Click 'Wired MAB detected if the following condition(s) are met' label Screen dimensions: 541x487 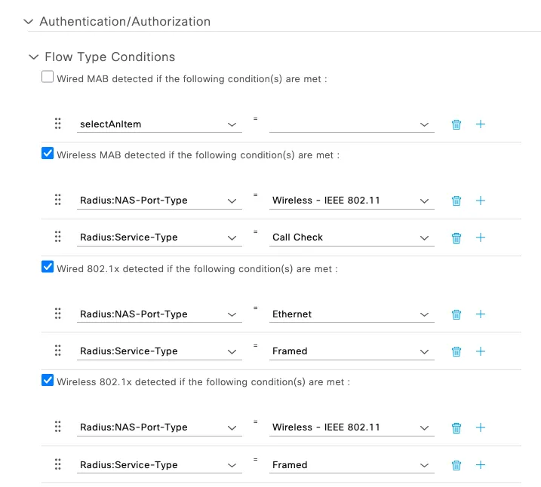click(192, 79)
